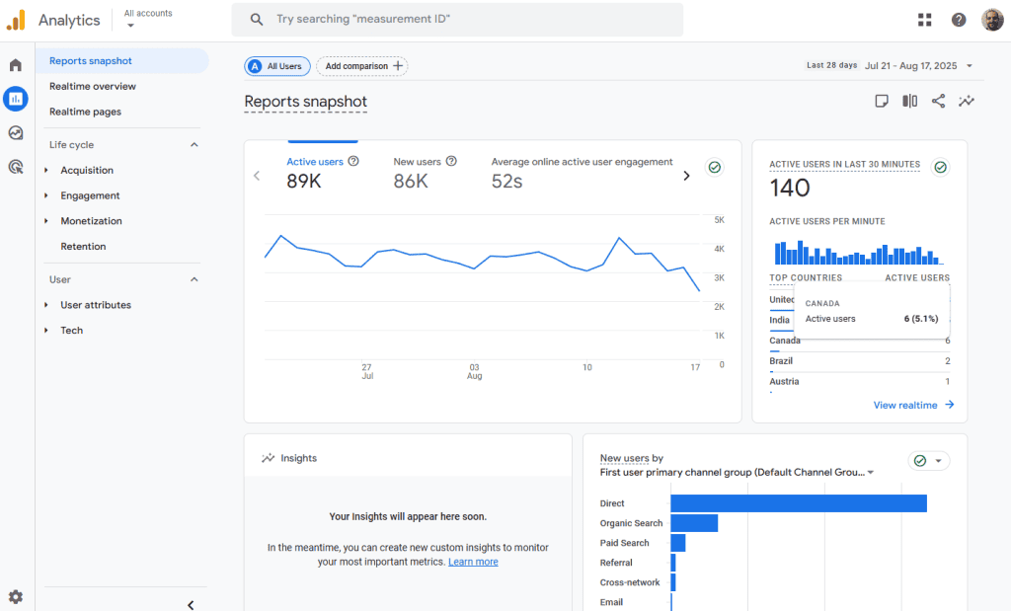Screen dimensions: 1011x611
Task: Click the Edit comparisons columns icon
Action: pos(909,101)
